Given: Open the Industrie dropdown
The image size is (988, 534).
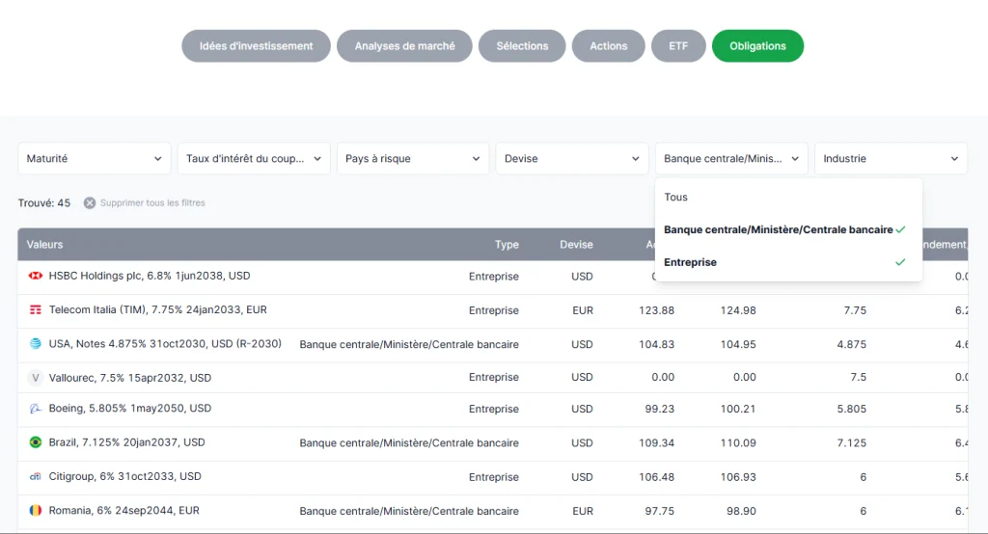Looking at the screenshot, I should 891,159.
